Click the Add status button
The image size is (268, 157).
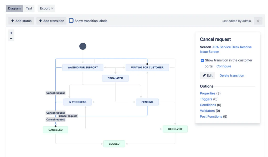[x=21, y=21]
